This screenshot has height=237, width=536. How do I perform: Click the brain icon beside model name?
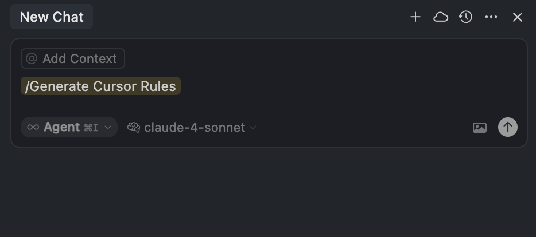(134, 127)
